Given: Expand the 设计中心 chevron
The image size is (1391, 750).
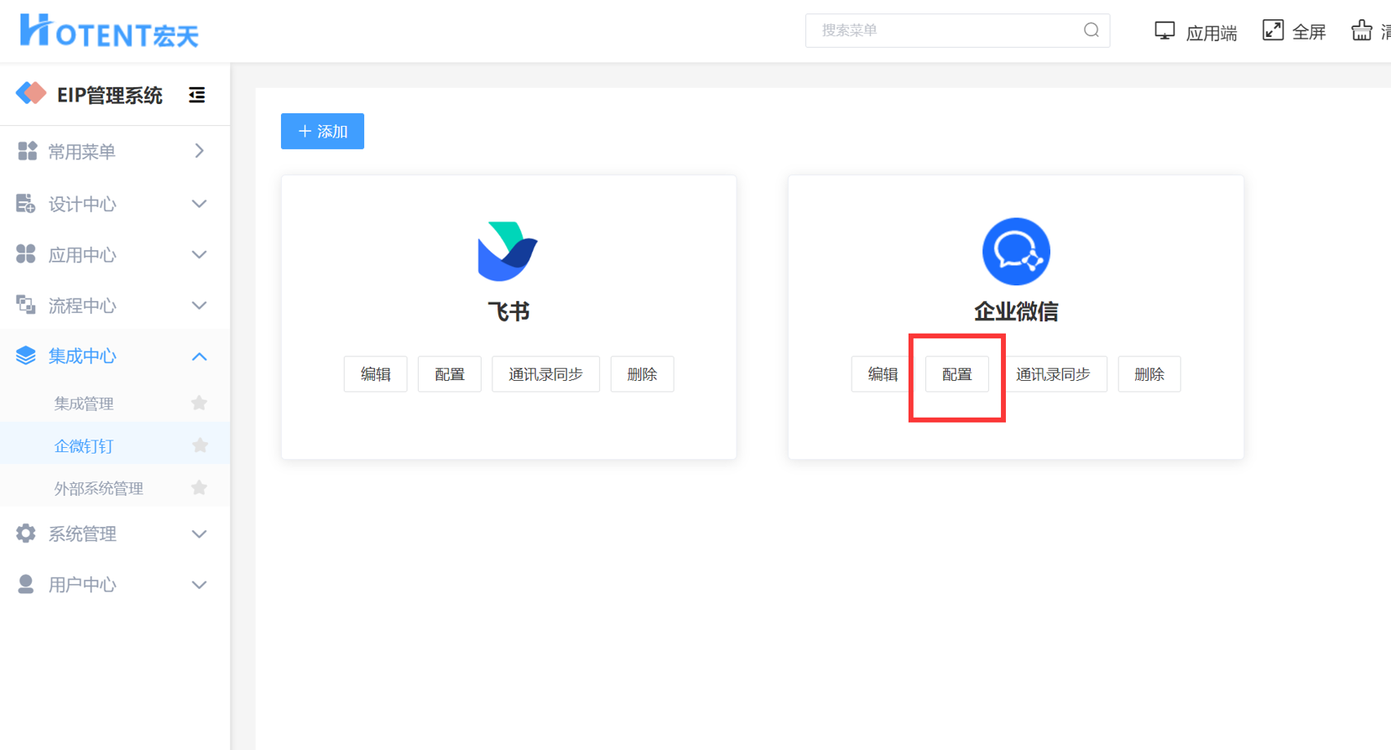Looking at the screenshot, I should 199,204.
